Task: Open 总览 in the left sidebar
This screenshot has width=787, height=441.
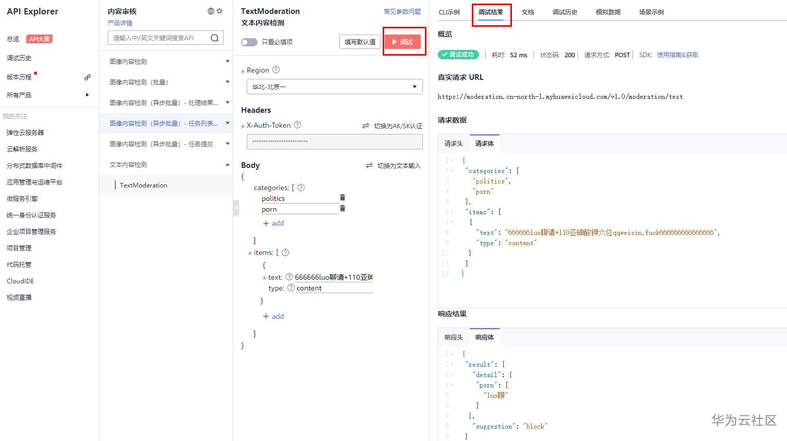Action: [x=13, y=39]
